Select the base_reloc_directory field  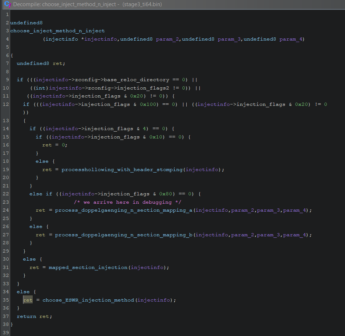pos(138,80)
